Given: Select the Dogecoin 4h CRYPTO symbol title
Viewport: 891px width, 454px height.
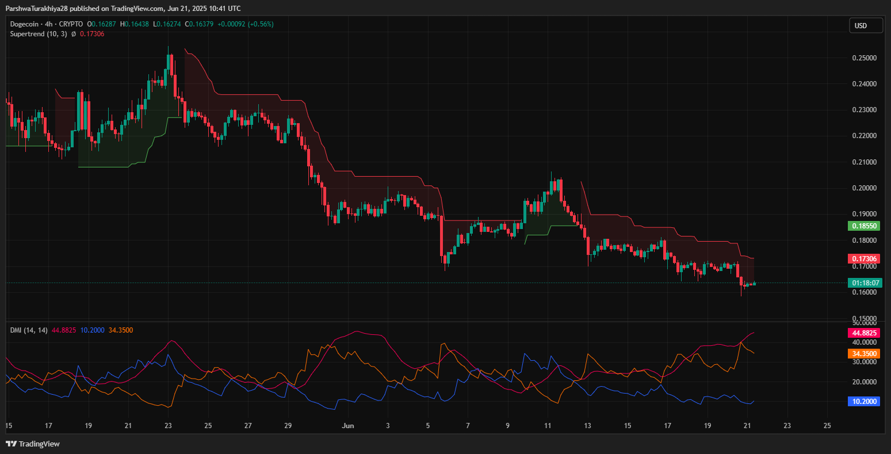Looking at the screenshot, I should point(47,24).
